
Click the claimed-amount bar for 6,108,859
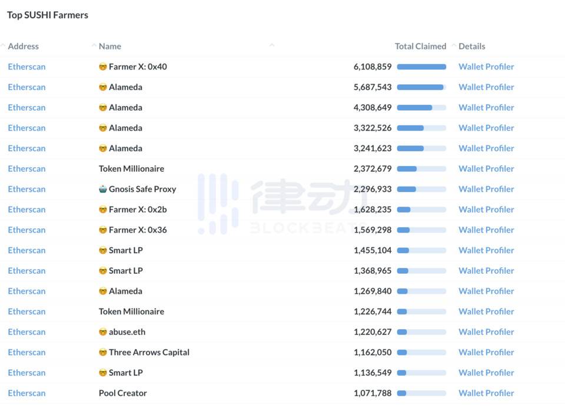tap(421, 67)
